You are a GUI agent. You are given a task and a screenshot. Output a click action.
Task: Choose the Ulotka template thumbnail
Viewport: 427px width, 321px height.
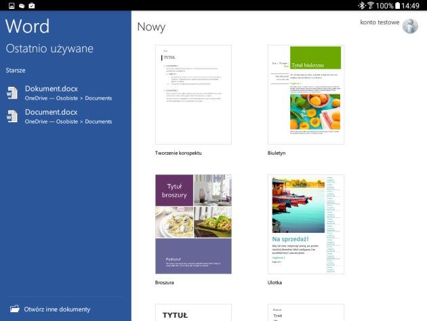(306, 224)
